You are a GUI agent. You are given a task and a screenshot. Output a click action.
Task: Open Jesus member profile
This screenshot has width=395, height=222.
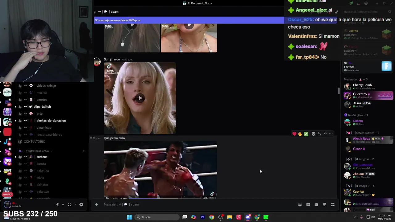(368, 105)
